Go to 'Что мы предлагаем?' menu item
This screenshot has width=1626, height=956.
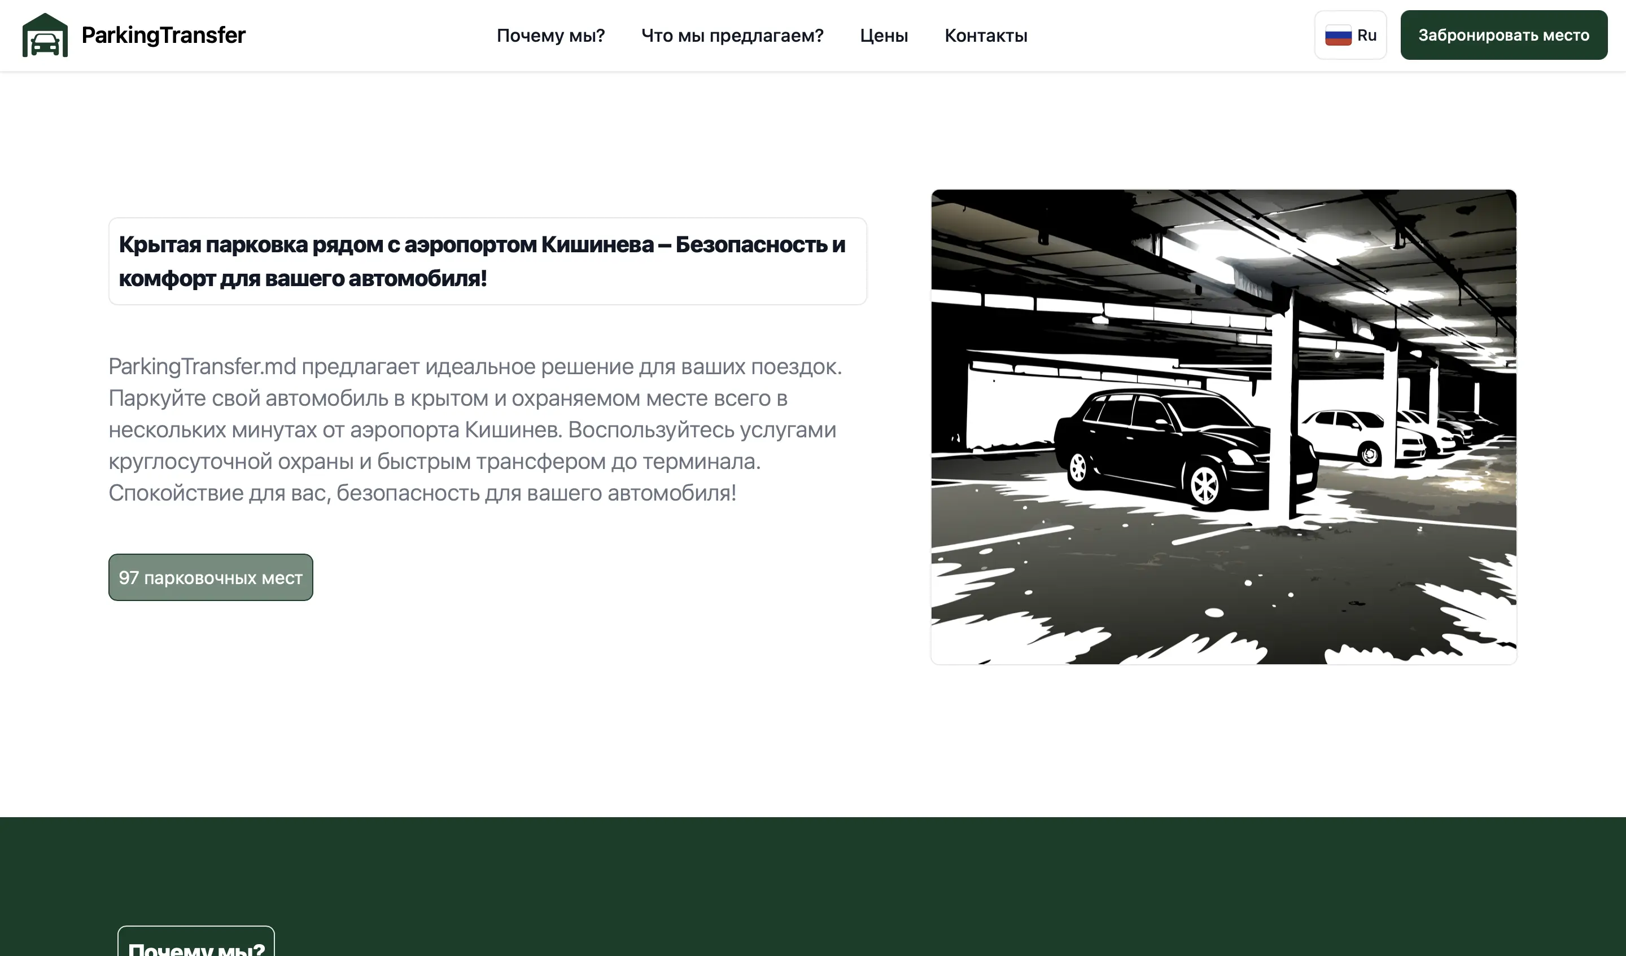pos(732,36)
